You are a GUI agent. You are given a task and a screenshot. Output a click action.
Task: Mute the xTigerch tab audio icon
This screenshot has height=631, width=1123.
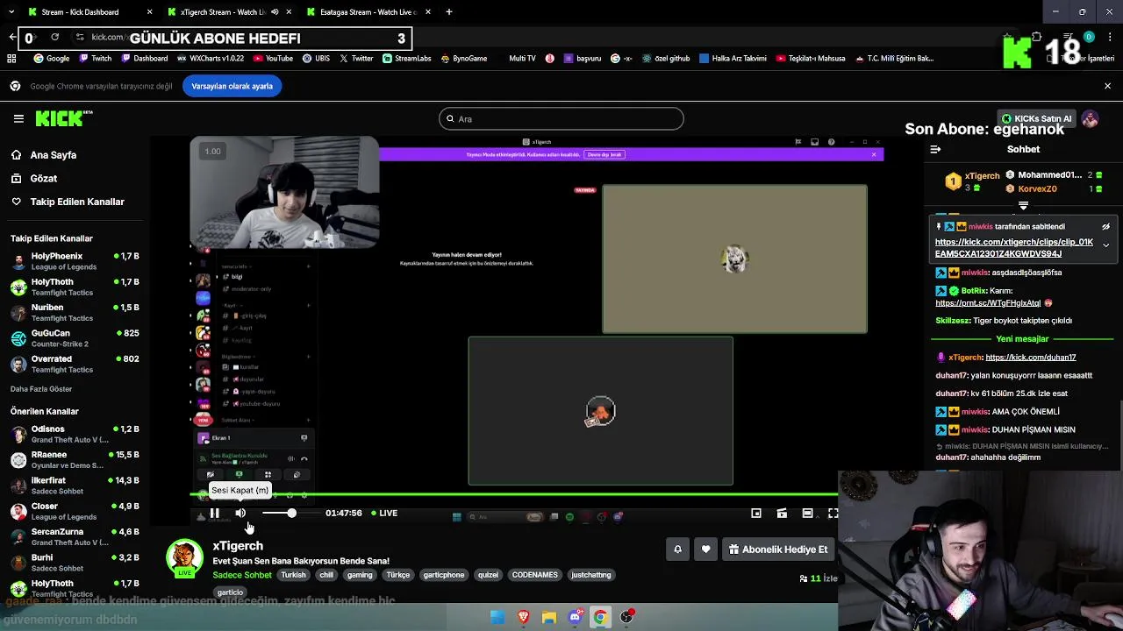[275, 12]
